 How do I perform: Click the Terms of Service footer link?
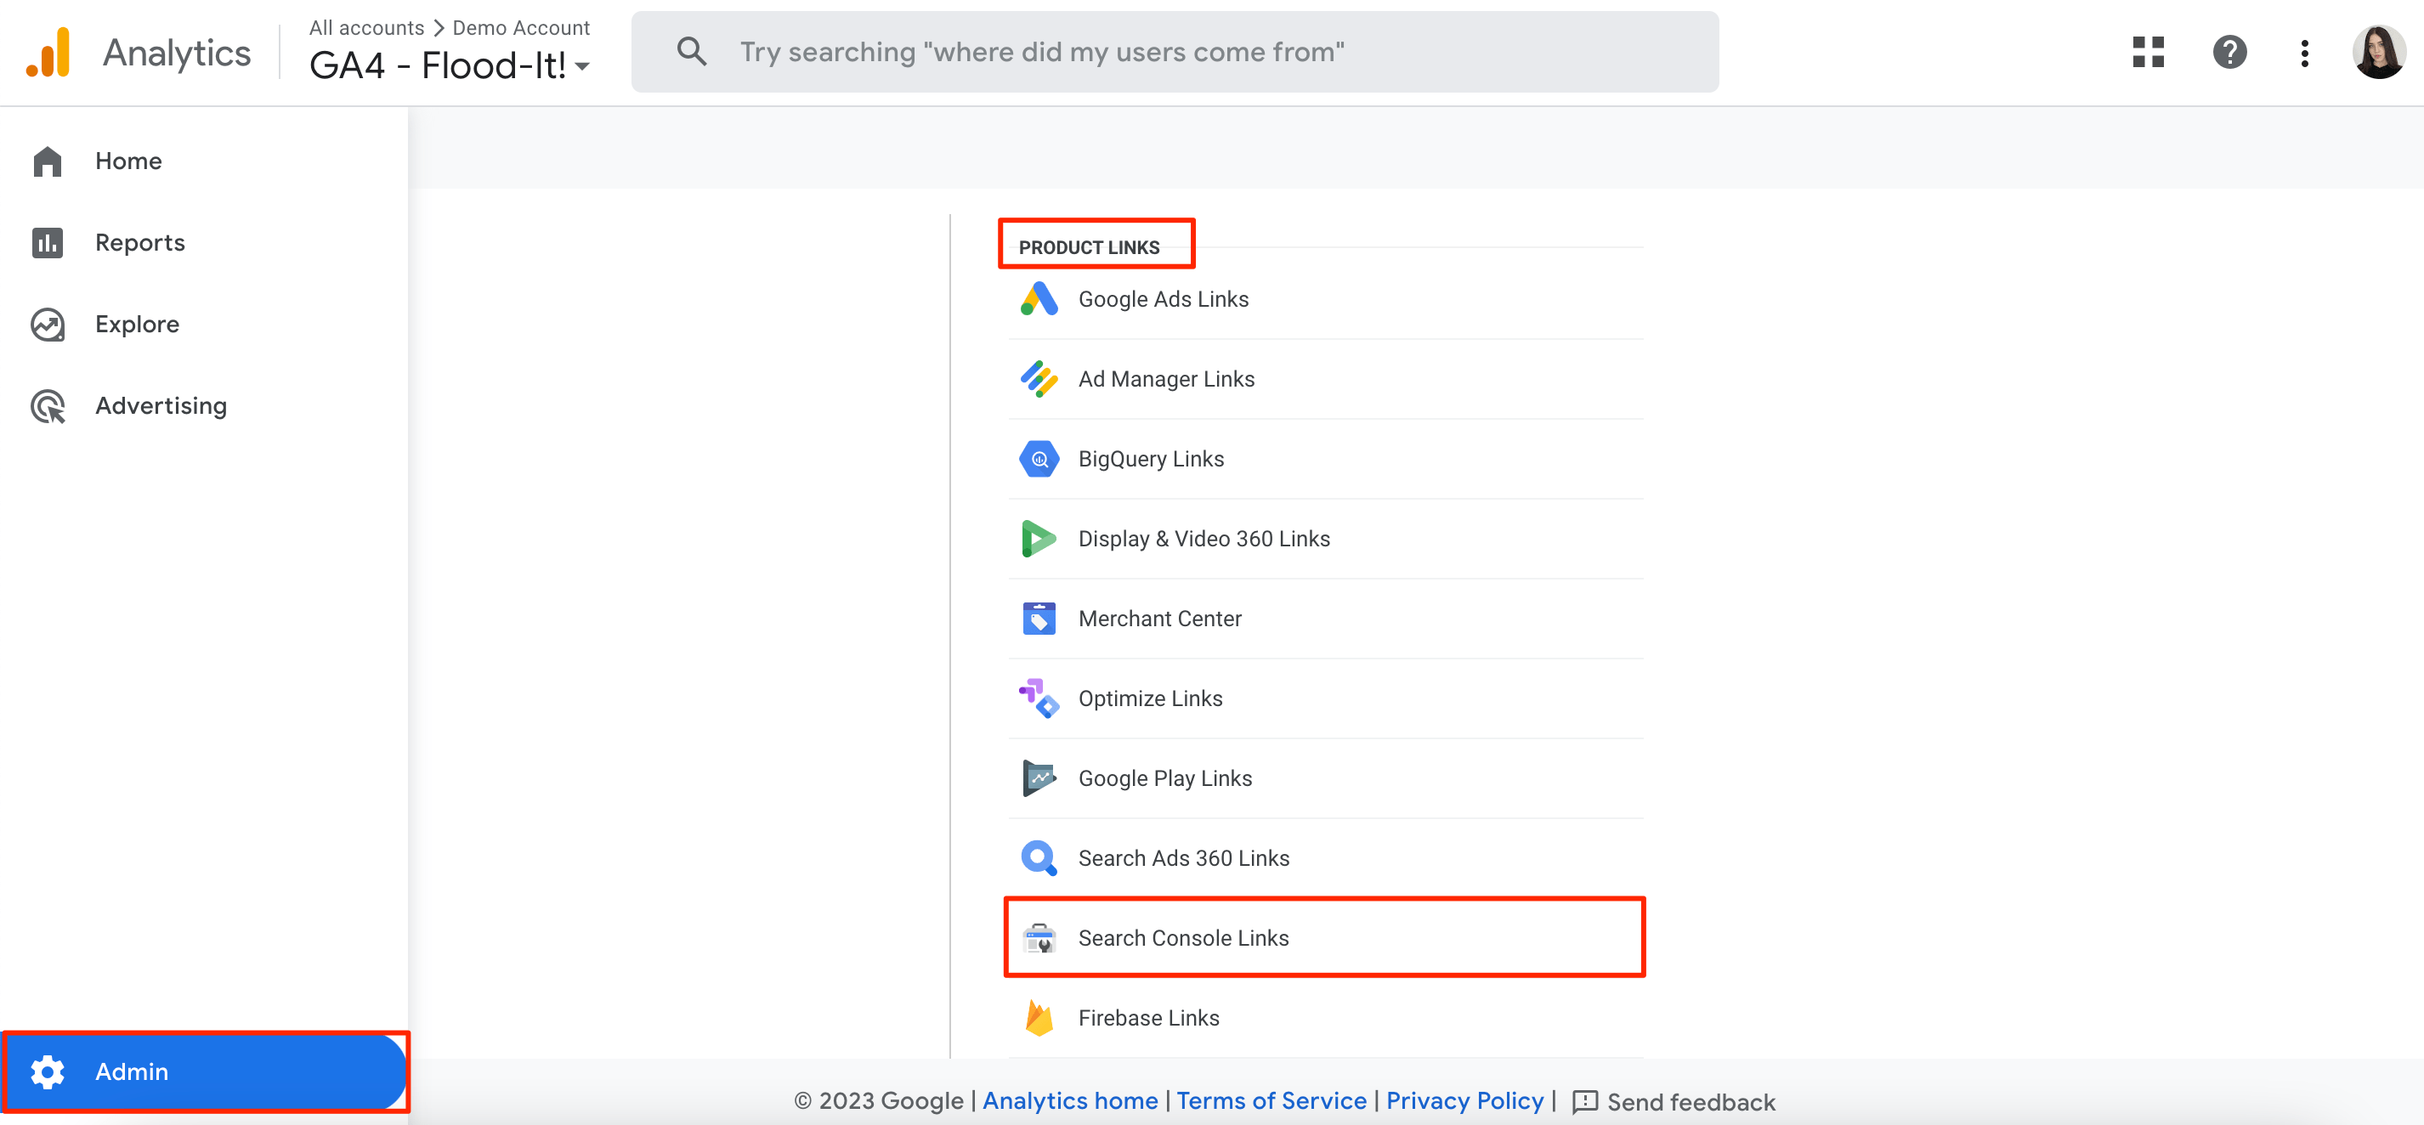[x=1271, y=1100]
